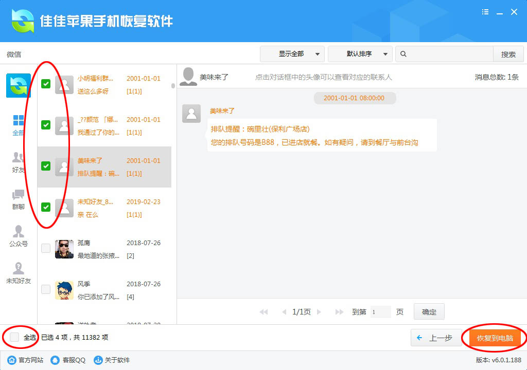Tick the 全选 select-all checkbox

(14, 337)
